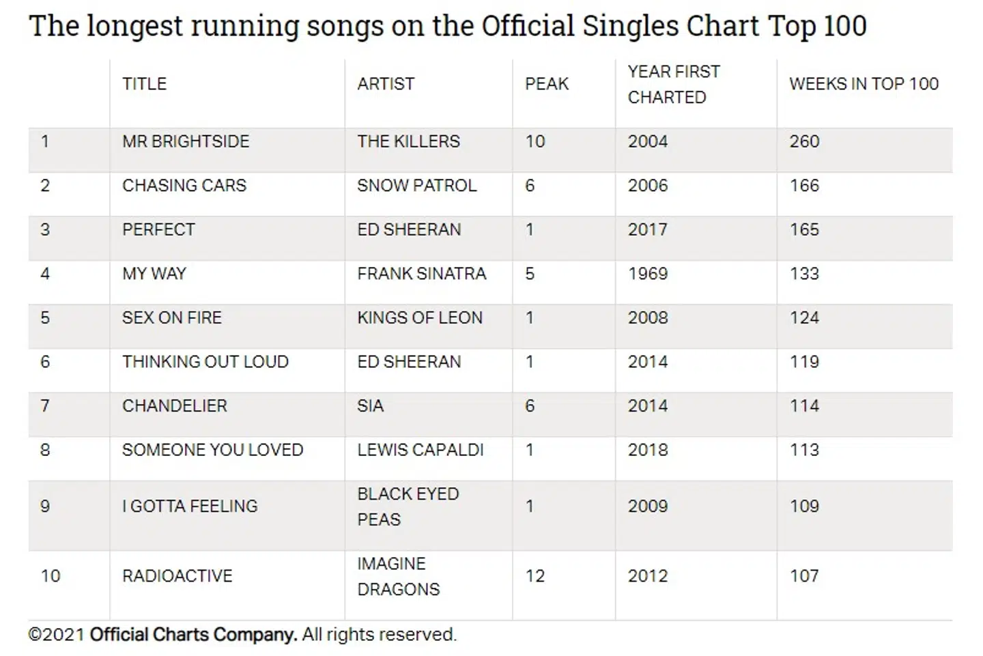Viewport: 983px width, 656px height.
Task: Select the RADIOACTIVE song title
Action: click(x=177, y=576)
